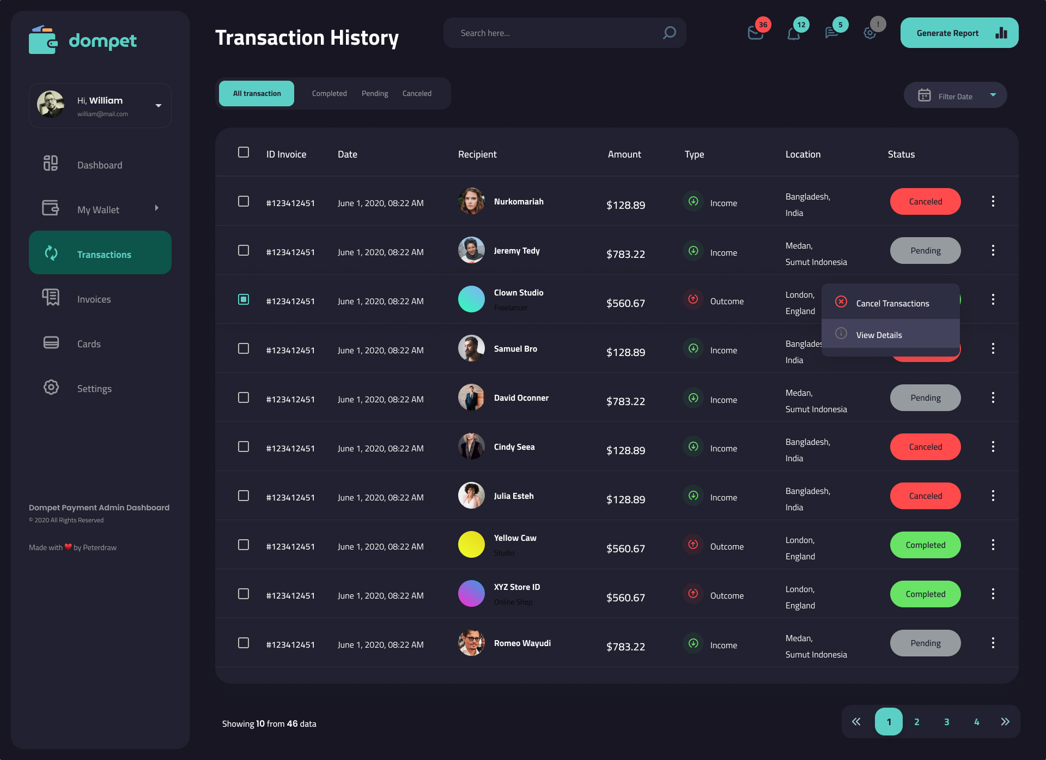This screenshot has height=760, width=1046.
Task: Open three-dot menu for Nurkomariah row
Action: pyautogui.click(x=993, y=201)
